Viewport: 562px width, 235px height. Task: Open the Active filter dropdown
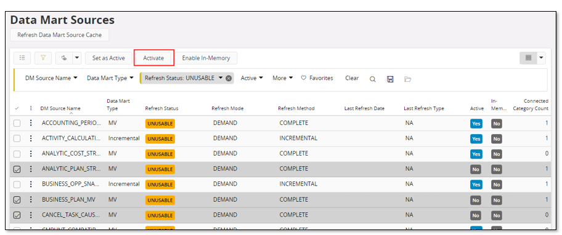251,78
